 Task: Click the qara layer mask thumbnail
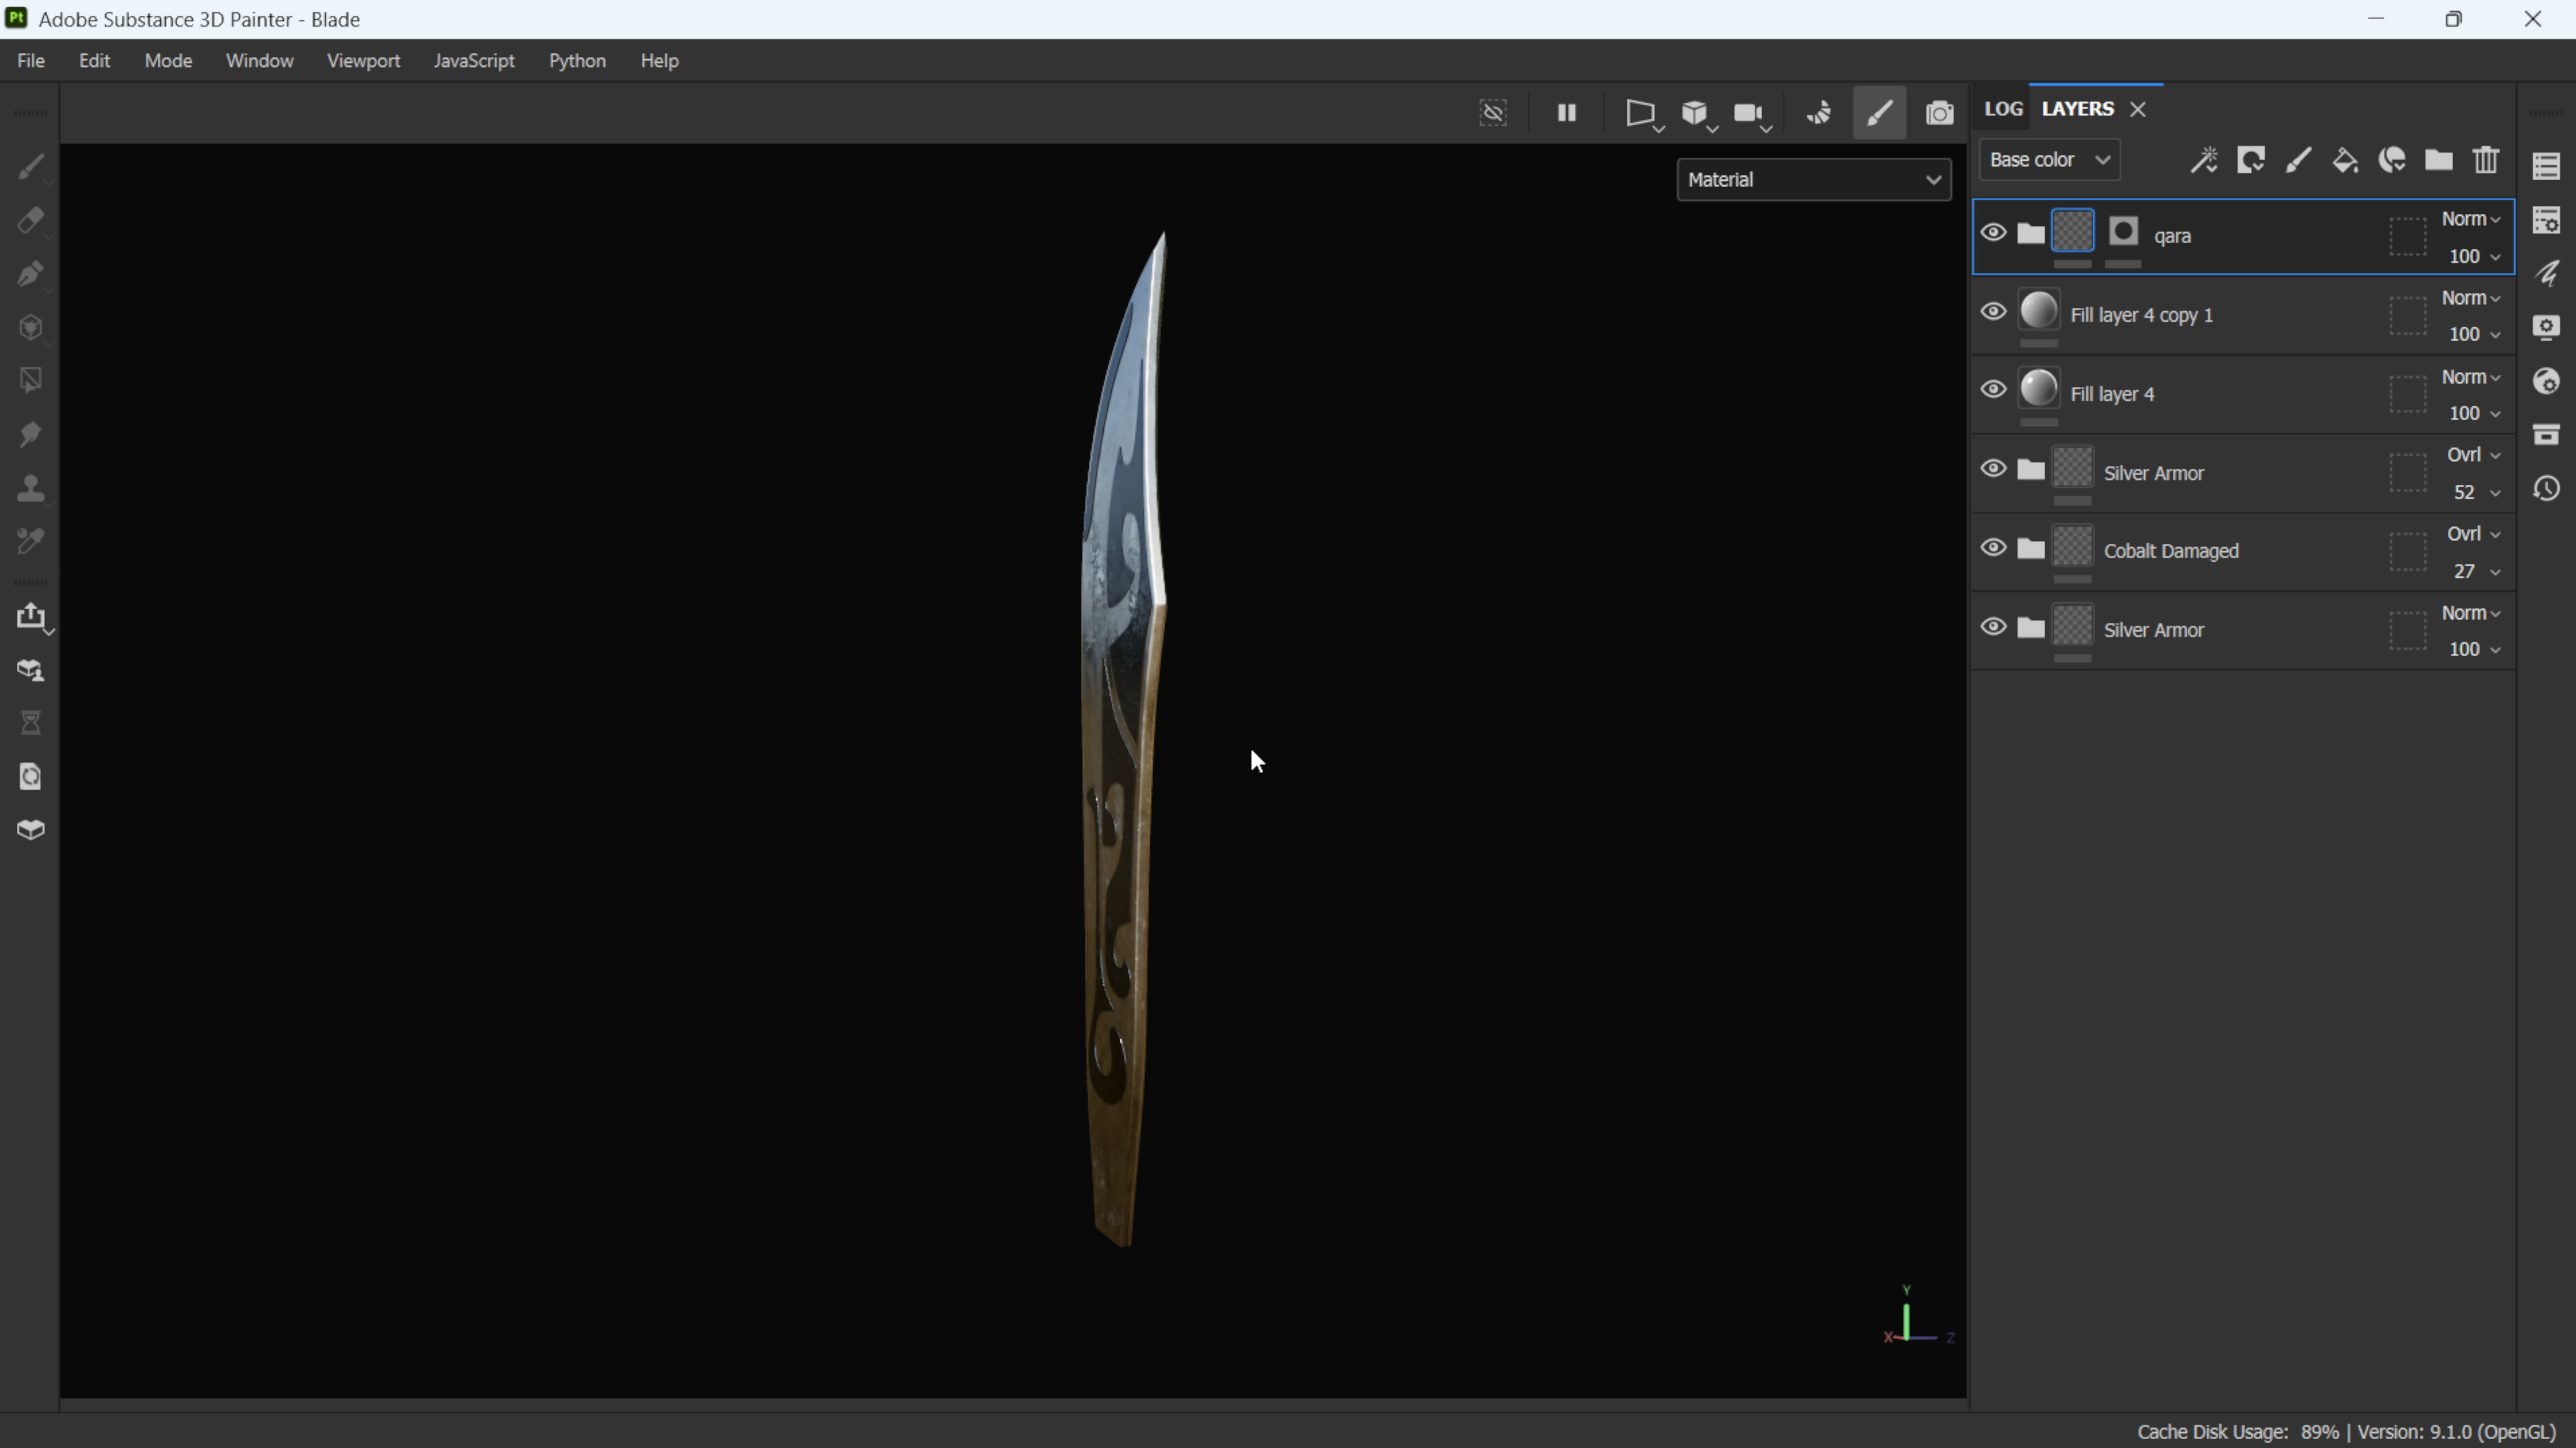[x=2123, y=232]
